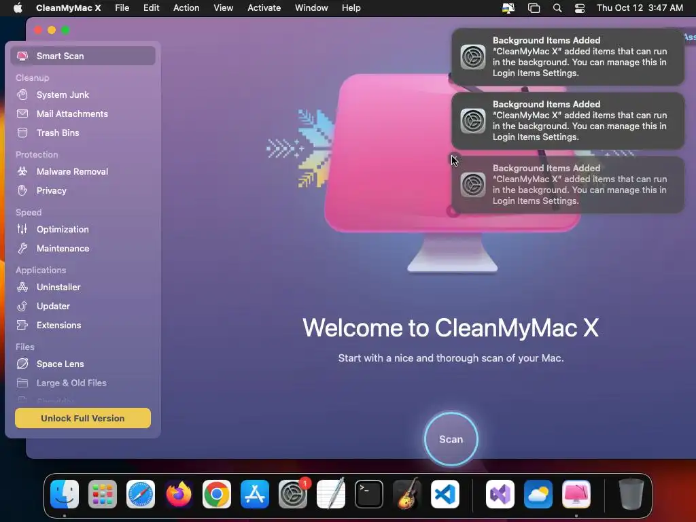
Task: Click the top Background Items Added notification
Action: [568, 57]
